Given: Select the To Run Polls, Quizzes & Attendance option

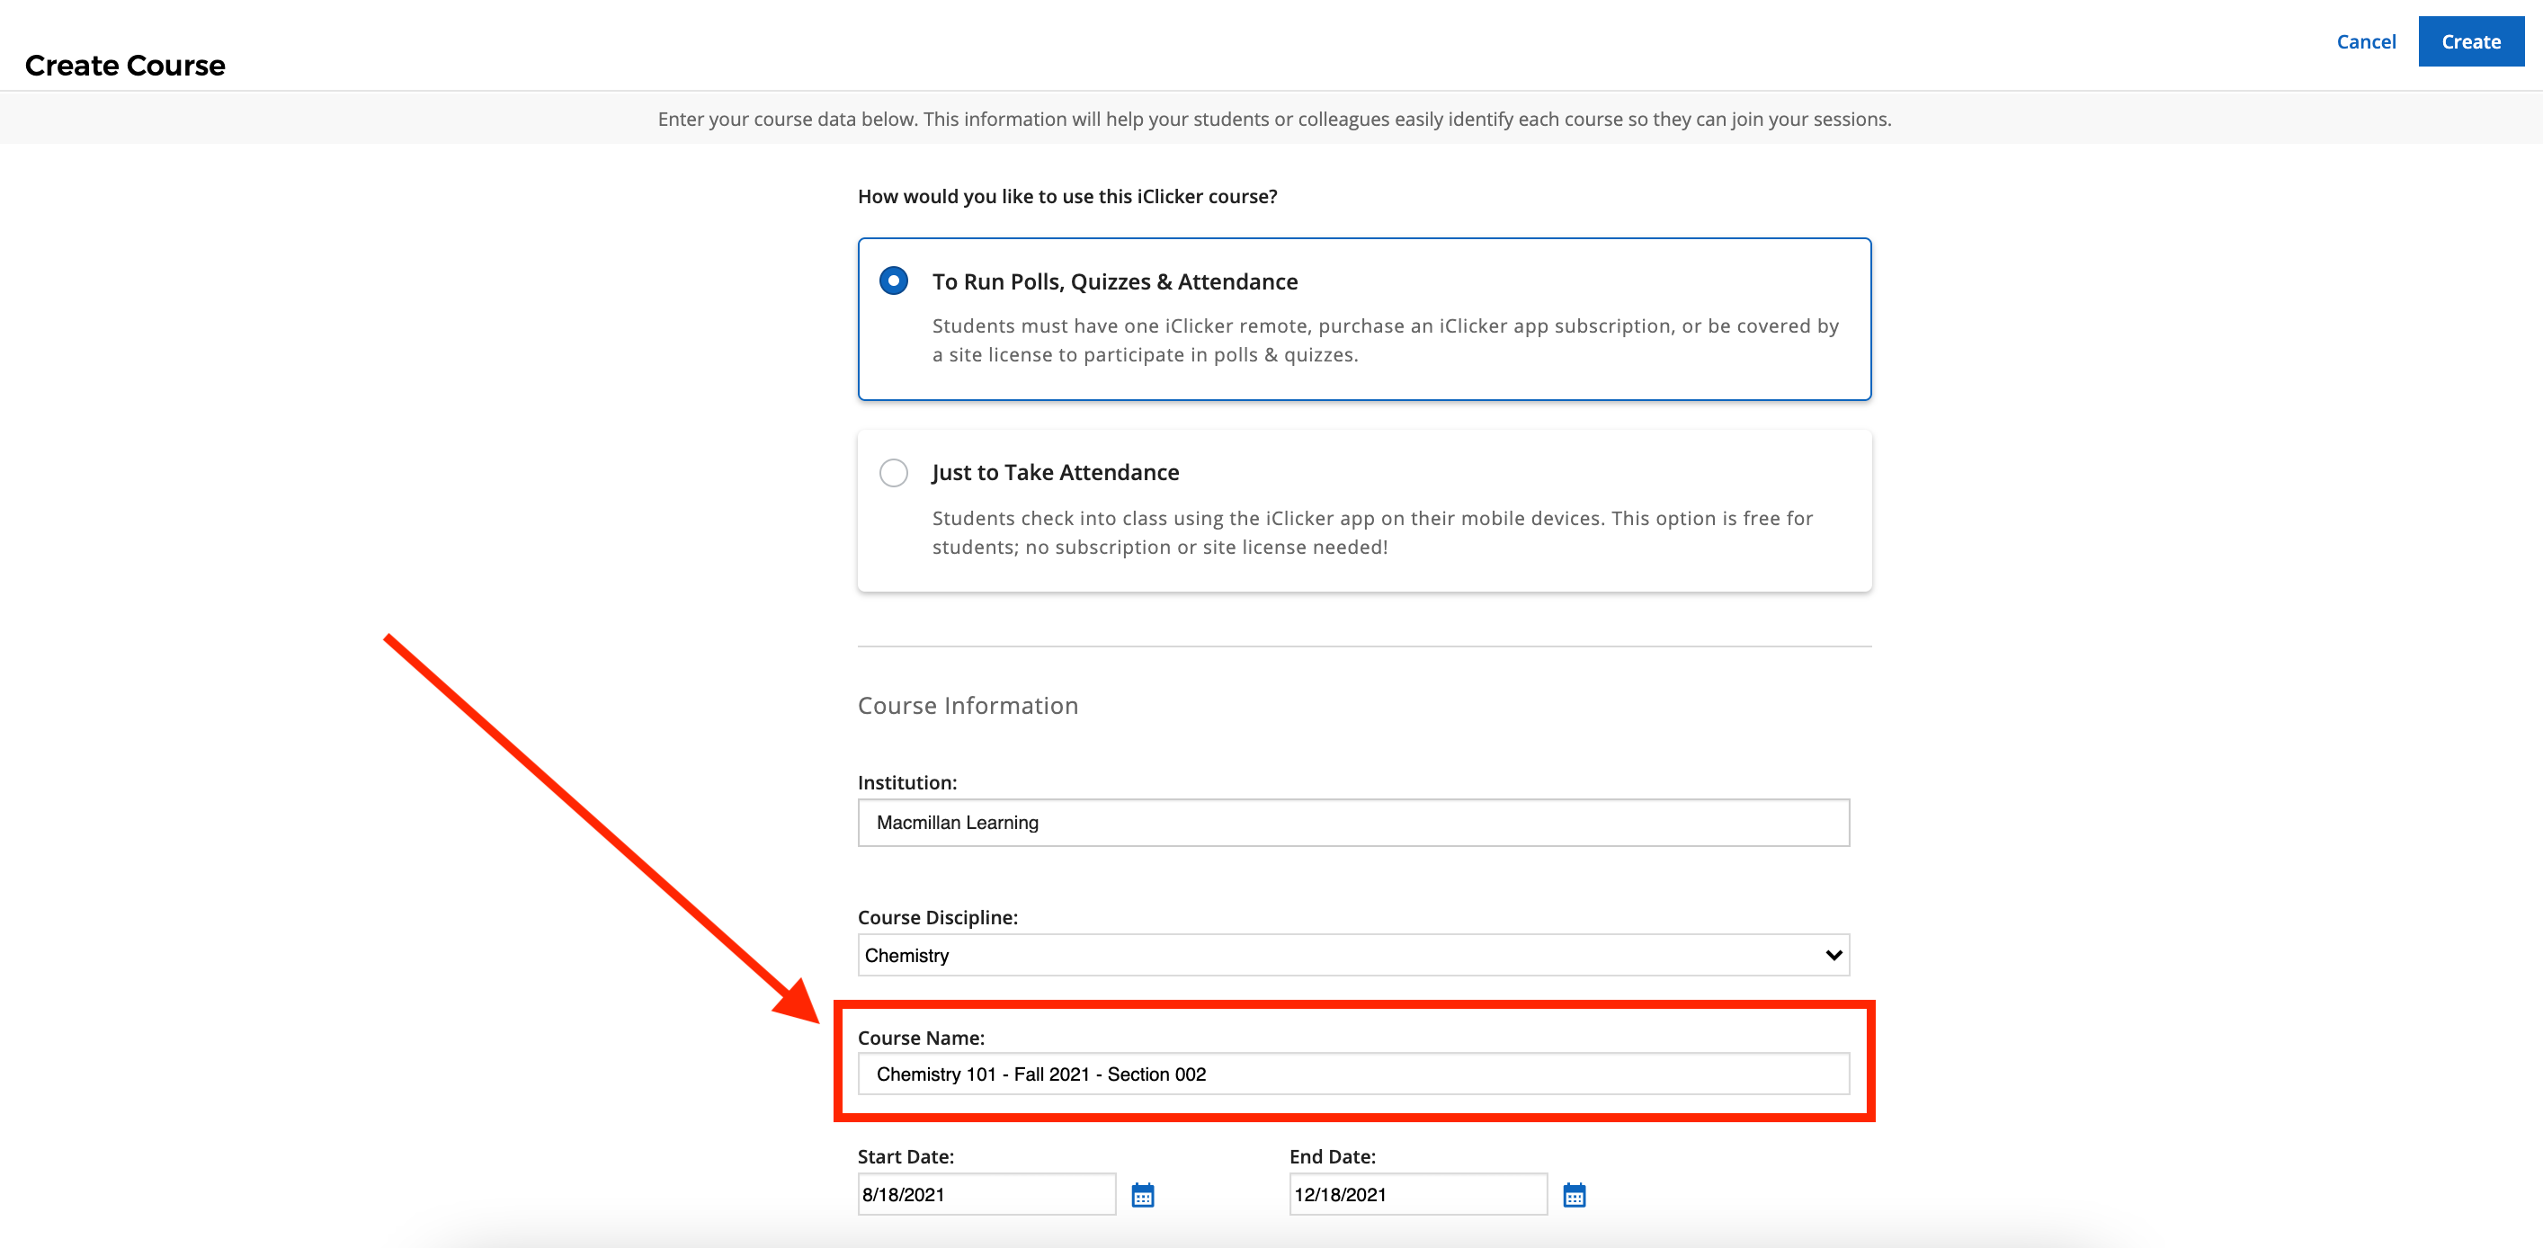Looking at the screenshot, I should 892,281.
